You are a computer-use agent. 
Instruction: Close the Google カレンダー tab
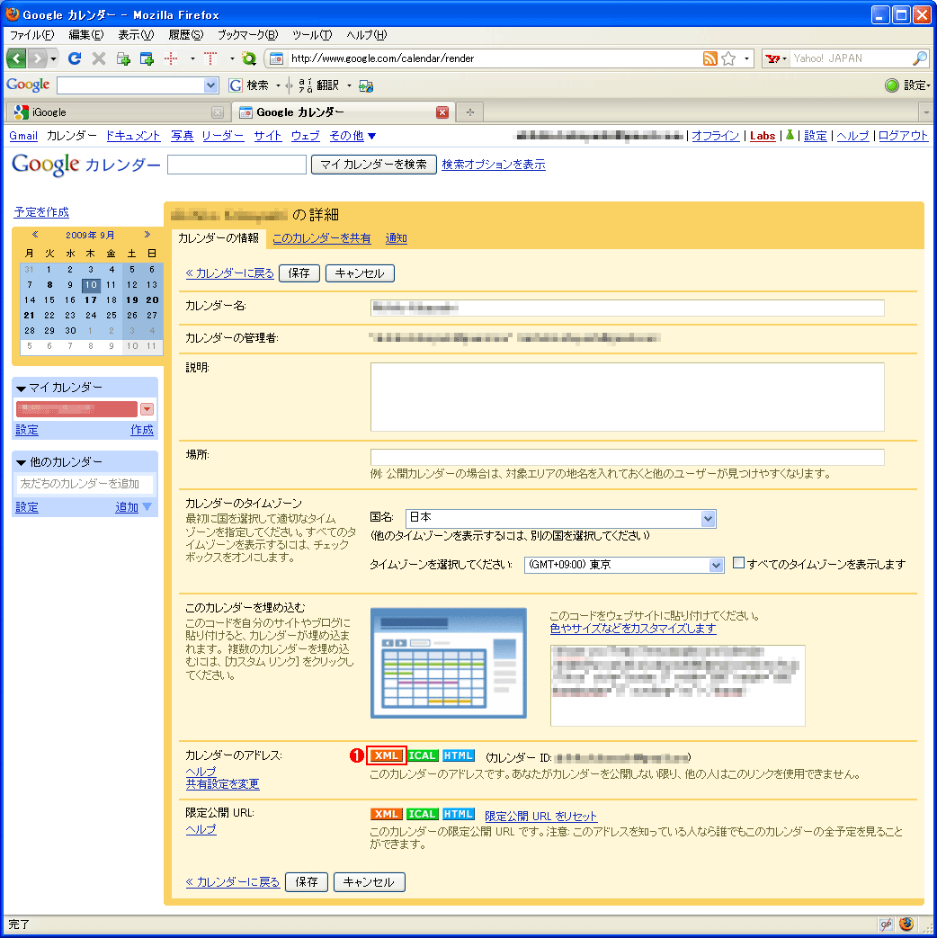tap(442, 112)
